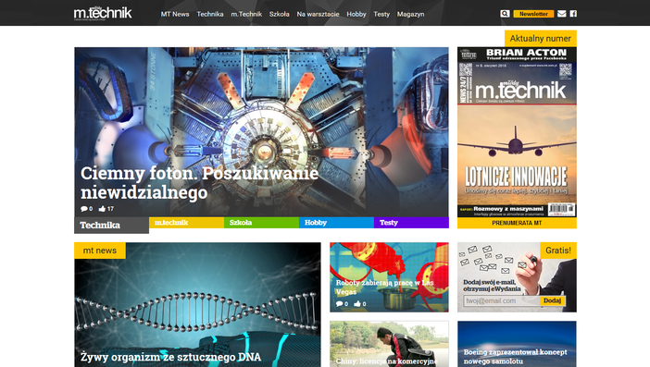Open the Chiny licencja na komercyjne article
650x367 pixels.
(x=387, y=361)
